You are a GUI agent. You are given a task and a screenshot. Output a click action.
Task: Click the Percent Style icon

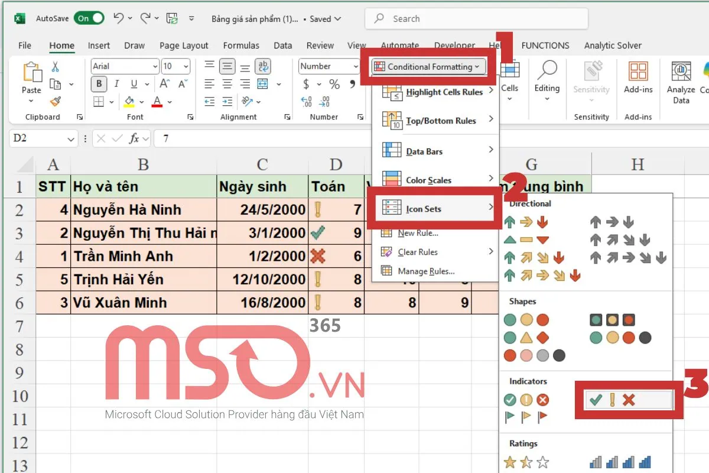coord(334,84)
